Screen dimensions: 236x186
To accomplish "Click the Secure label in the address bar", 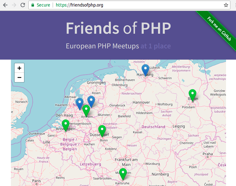I will click(43, 5).
